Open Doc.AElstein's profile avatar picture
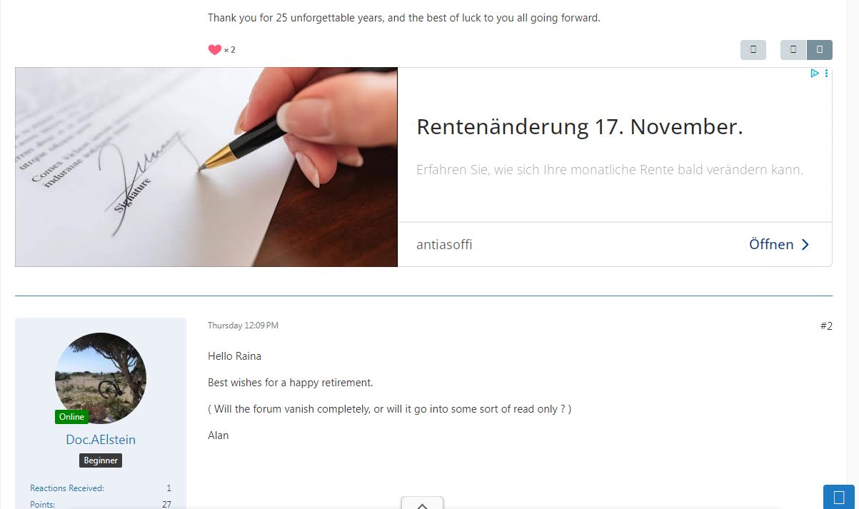Viewport: 859px width, 509px height. (x=101, y=378)
